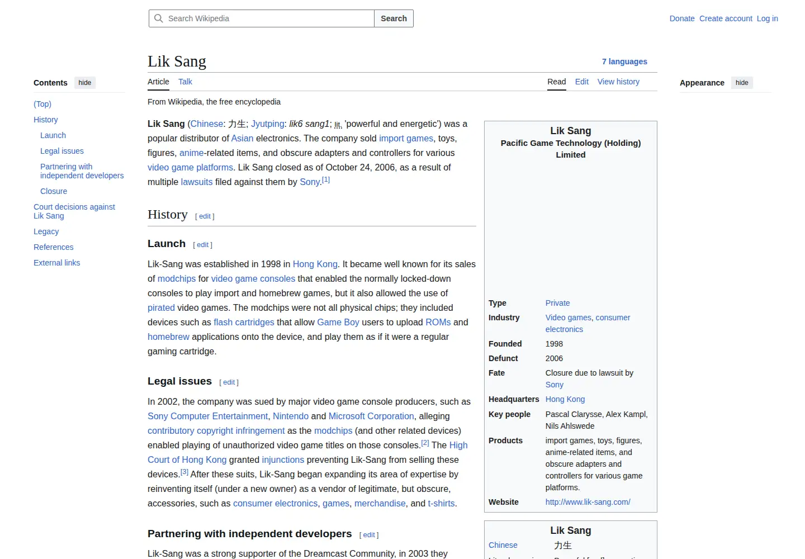Go to Legal issues in contents

point(62,151)
